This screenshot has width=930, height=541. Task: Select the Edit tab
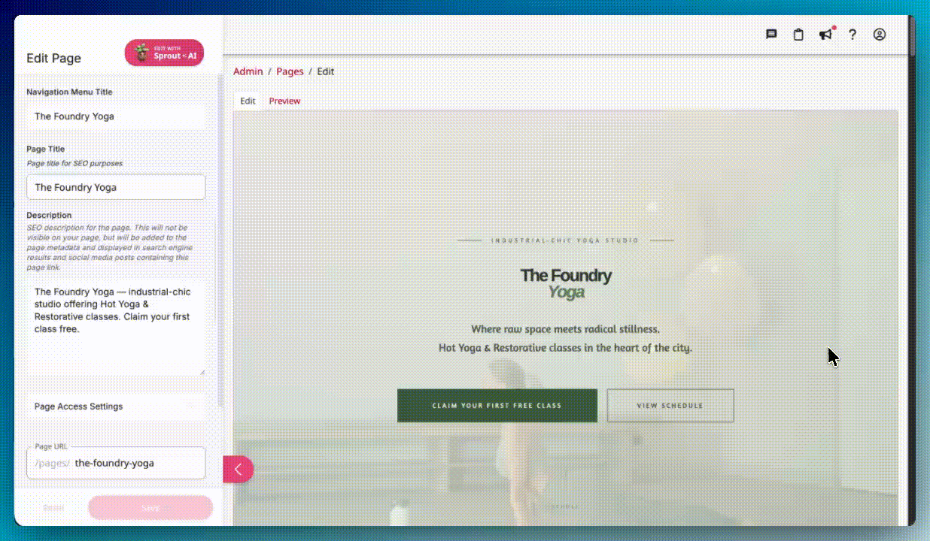pos(248,101)
